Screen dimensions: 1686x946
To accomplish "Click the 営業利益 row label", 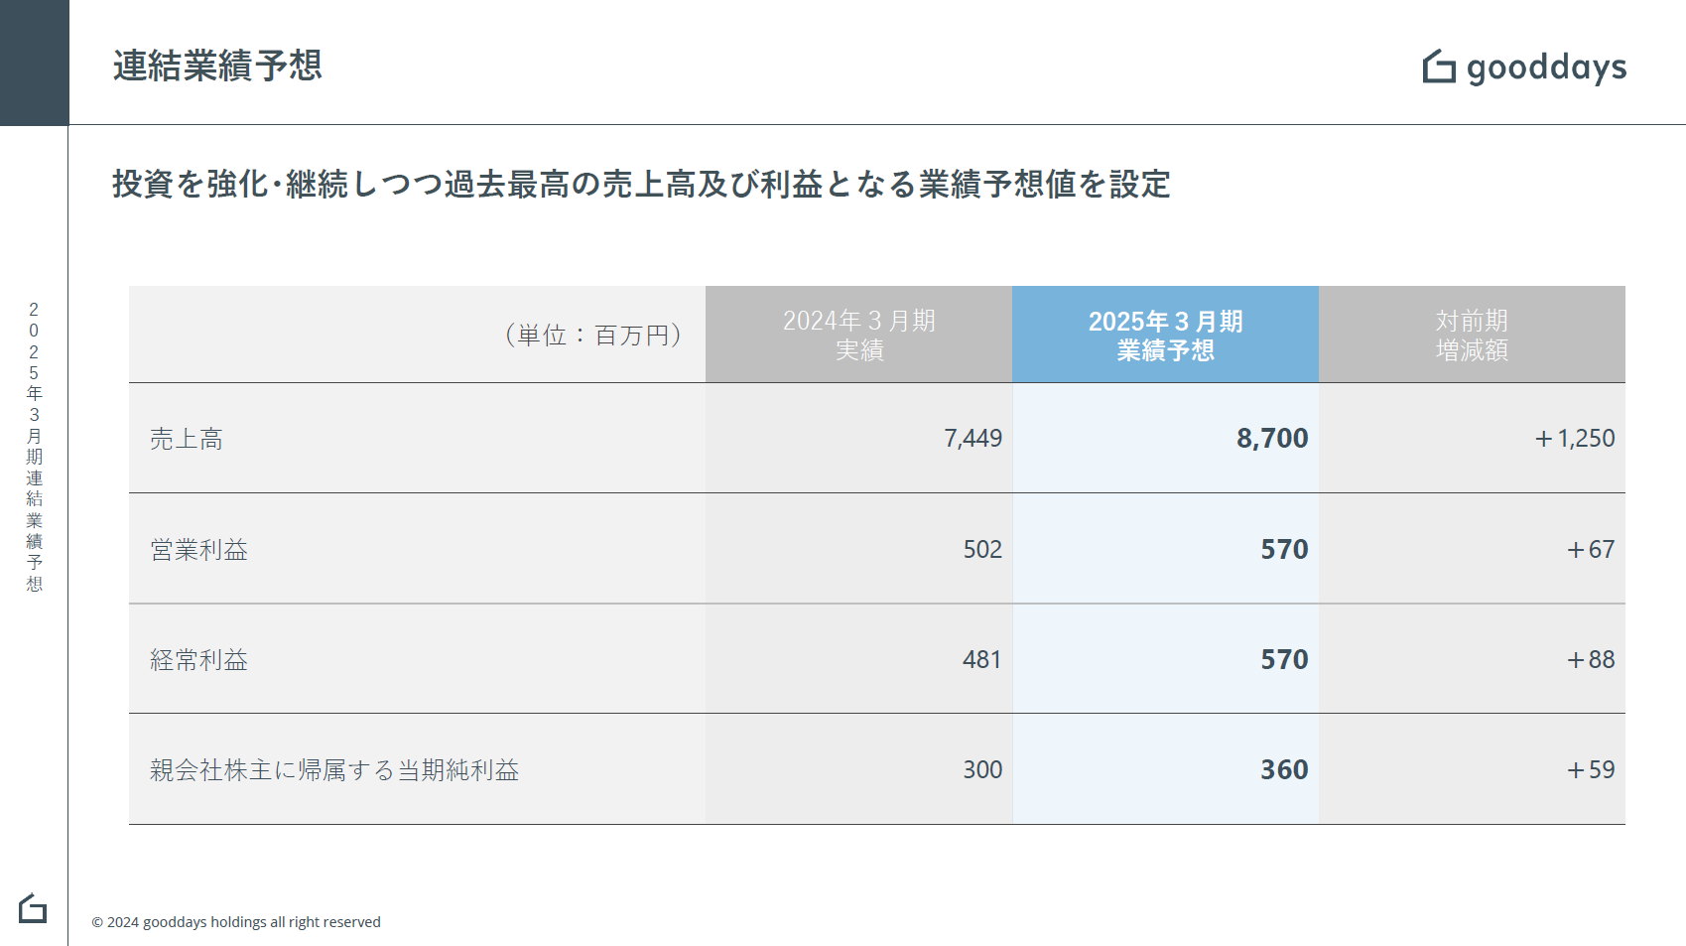I will 198,550.
